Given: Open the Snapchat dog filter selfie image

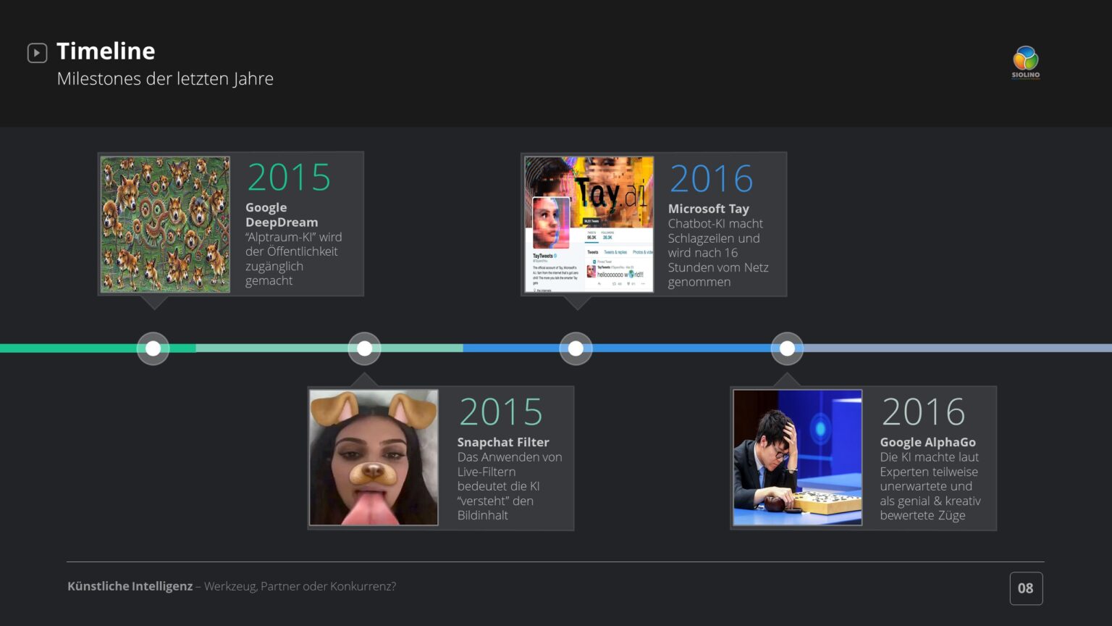Looking at the screenshot, I should (374, 457).
